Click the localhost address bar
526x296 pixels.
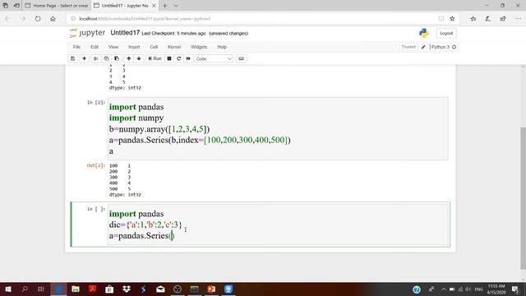[x=251, y=19]
